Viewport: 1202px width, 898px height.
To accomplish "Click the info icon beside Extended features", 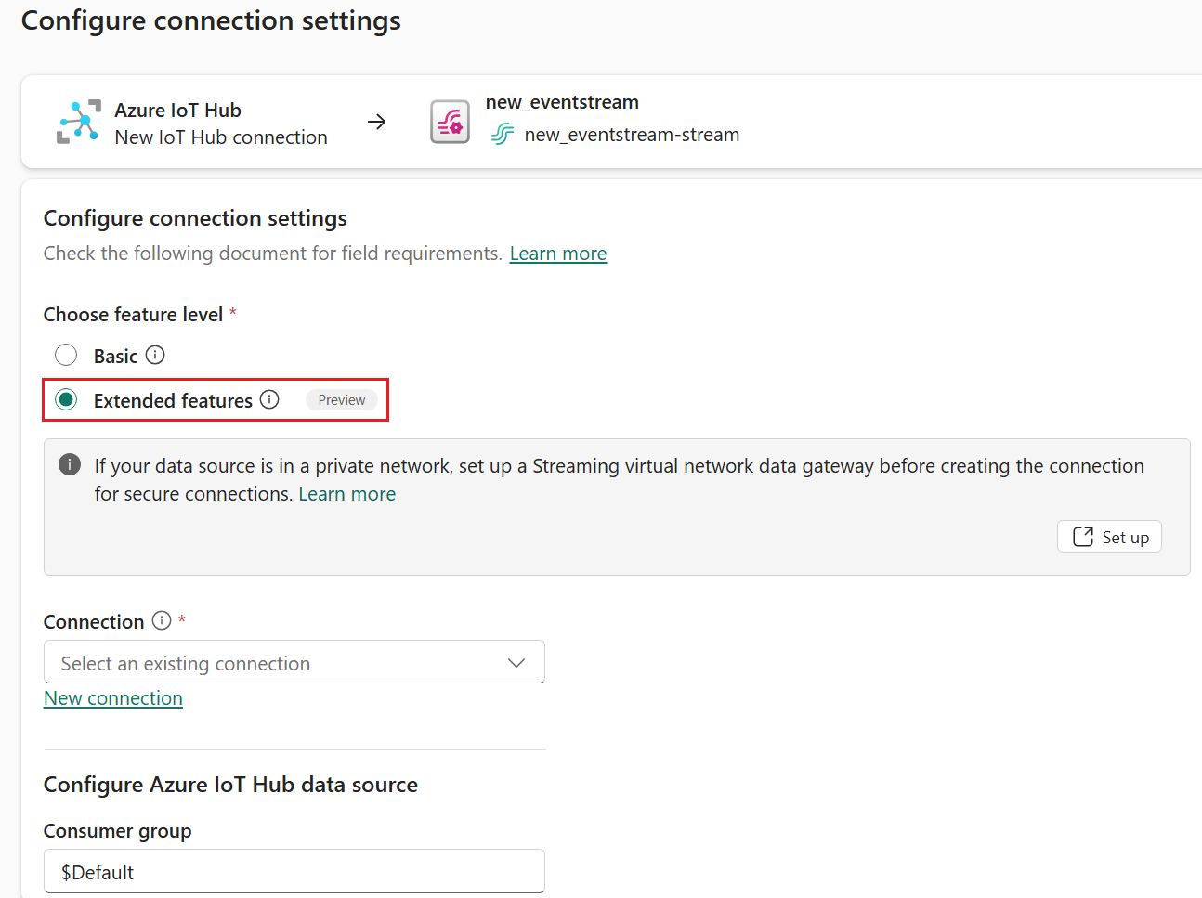I will point(269,399).
